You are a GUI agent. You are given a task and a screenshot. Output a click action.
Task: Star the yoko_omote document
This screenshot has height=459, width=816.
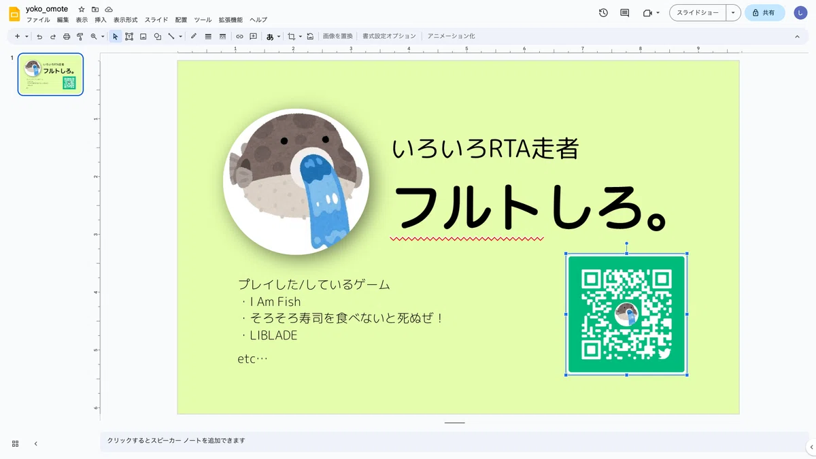point(82,10)
